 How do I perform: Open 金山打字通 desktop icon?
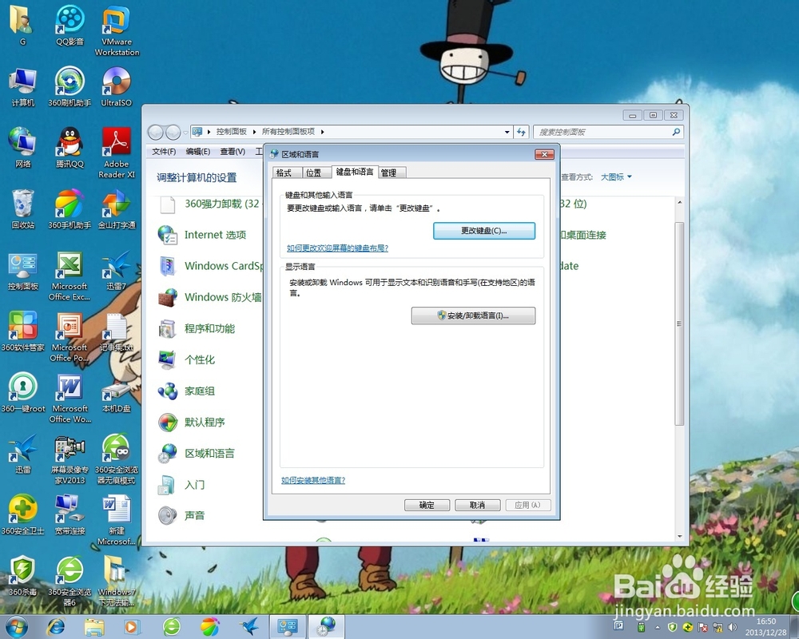pos(117,209)
